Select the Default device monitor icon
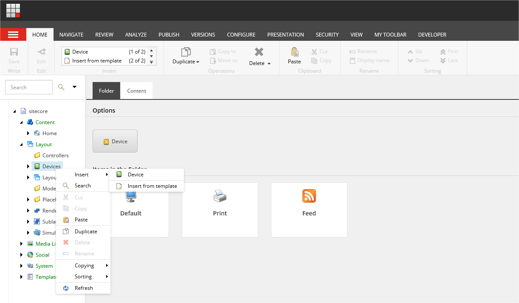 click(130, 196)
